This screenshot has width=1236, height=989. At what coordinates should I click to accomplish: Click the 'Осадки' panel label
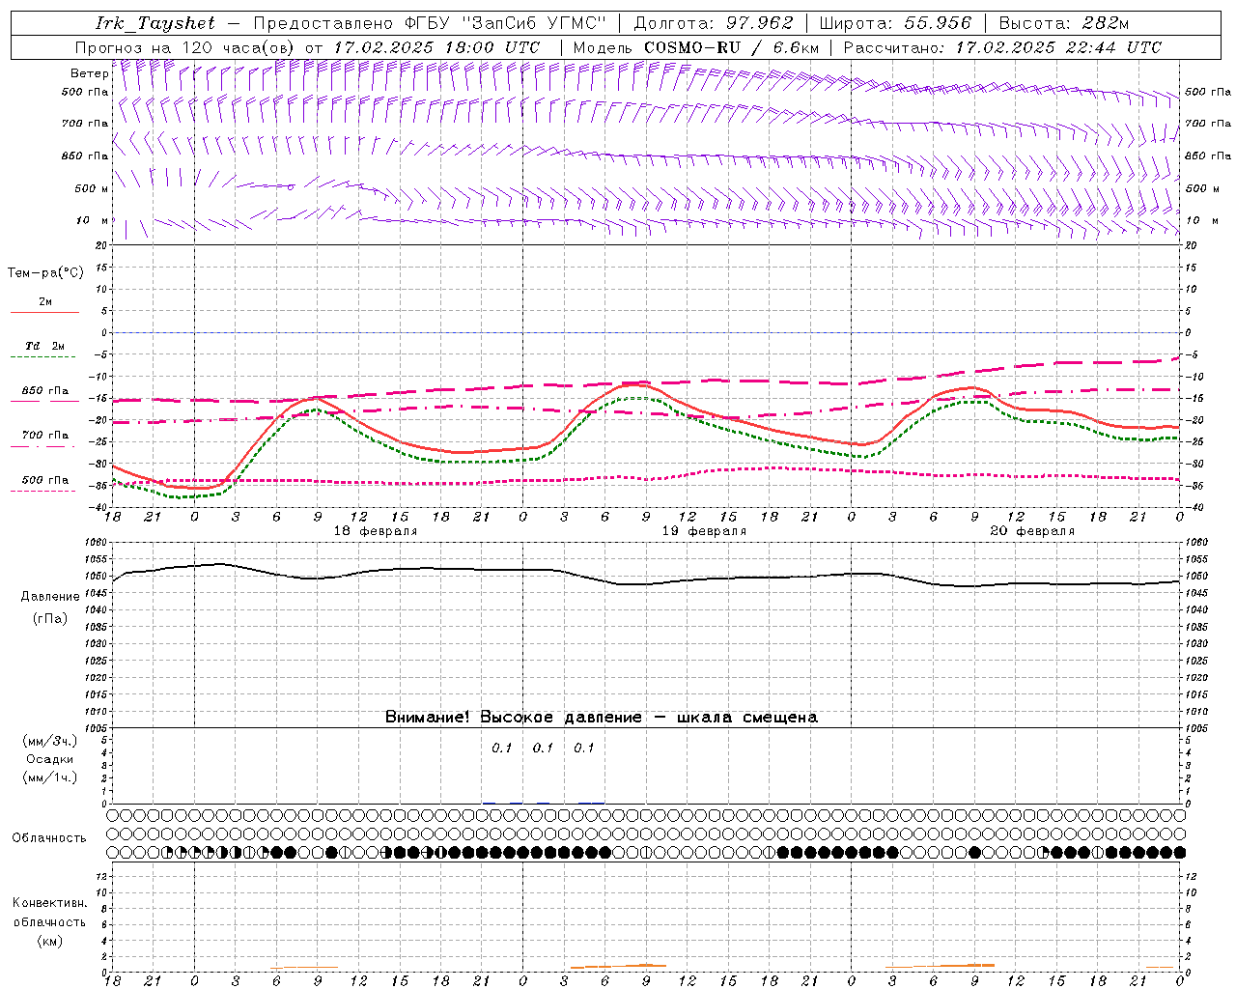pos(50,759)
